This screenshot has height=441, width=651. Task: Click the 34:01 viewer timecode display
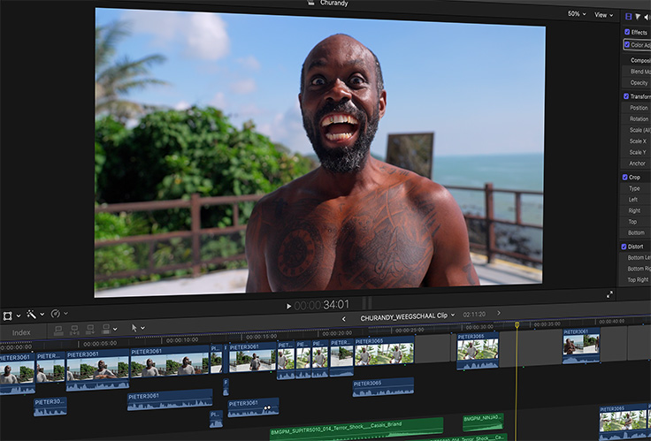tap(322, 305)
